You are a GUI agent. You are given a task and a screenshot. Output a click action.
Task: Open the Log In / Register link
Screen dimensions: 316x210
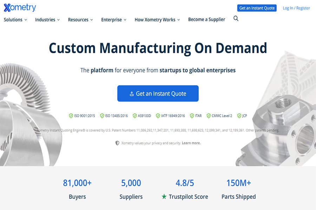click(296, 8)
